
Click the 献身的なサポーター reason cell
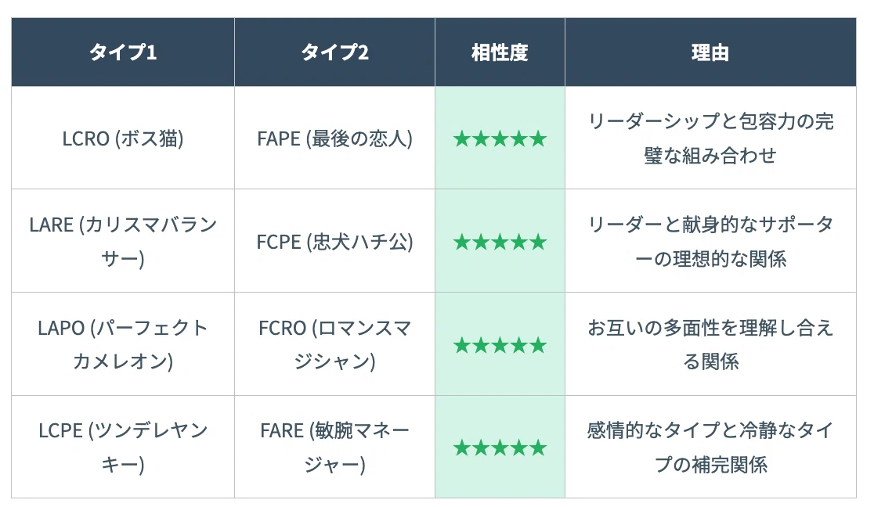[710, 241]
